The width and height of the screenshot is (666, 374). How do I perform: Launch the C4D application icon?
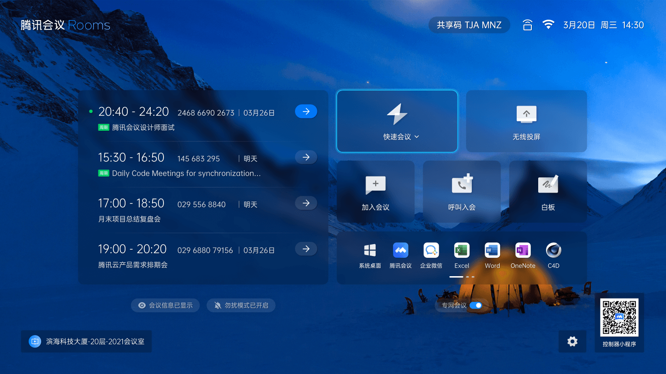coord(553,251)
